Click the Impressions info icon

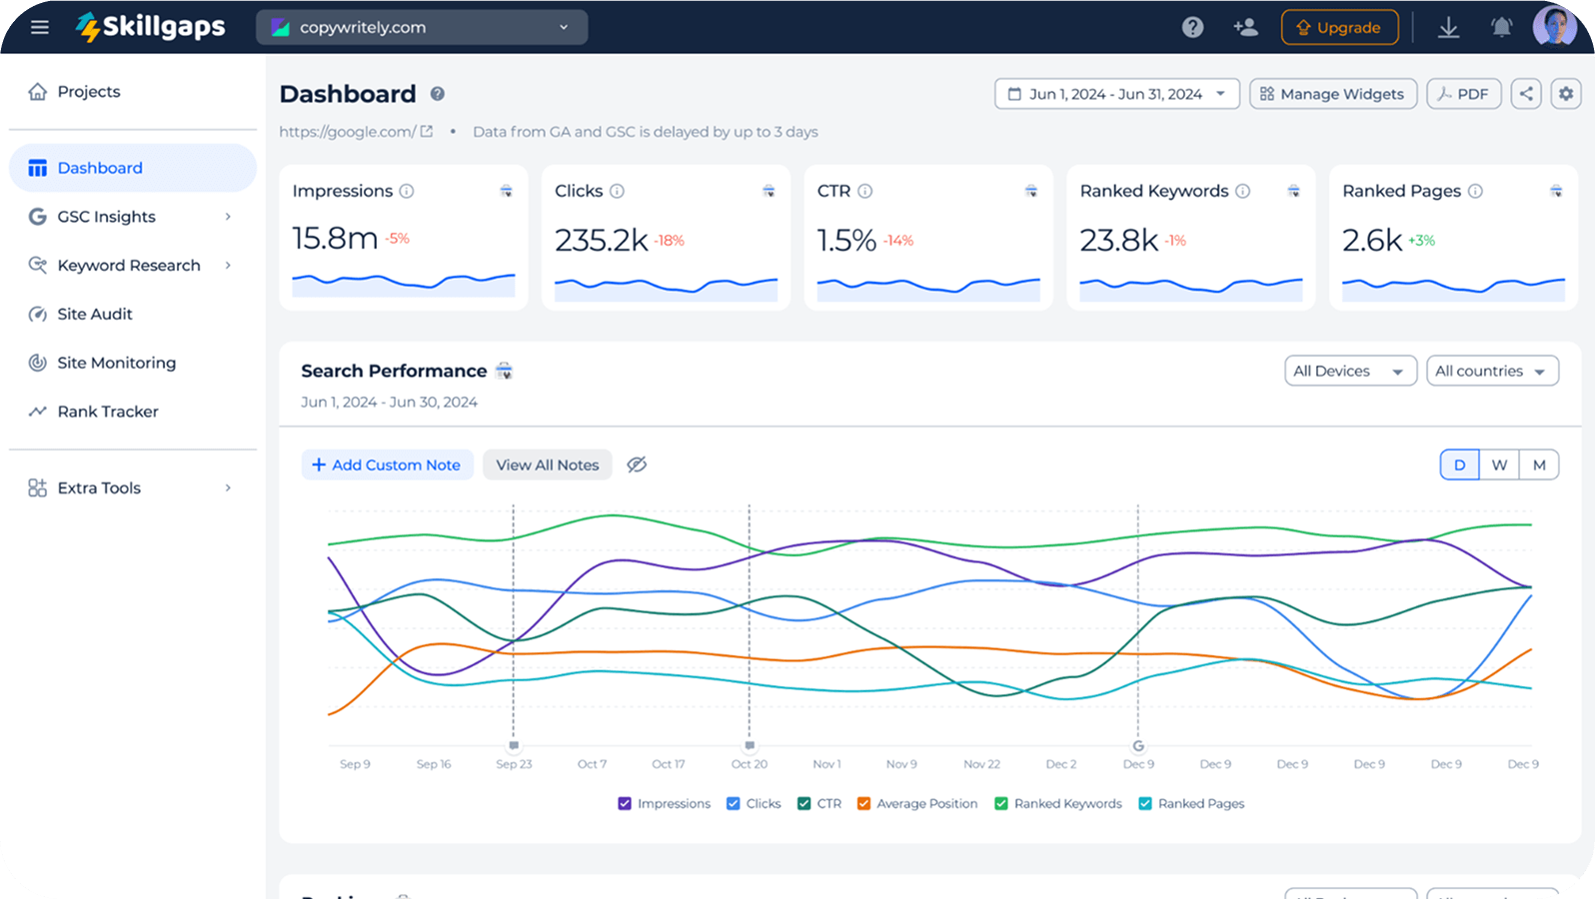pyautogui.click(x=407, y=191)
